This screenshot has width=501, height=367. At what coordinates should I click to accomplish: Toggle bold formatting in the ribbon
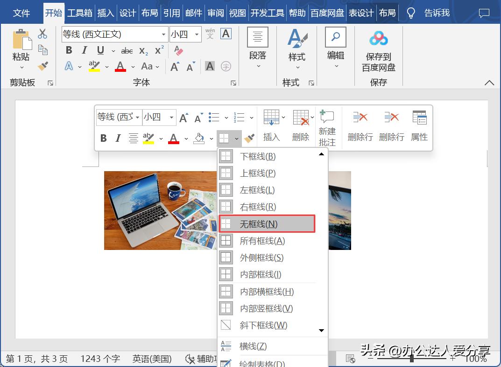(x=69, y=50)
